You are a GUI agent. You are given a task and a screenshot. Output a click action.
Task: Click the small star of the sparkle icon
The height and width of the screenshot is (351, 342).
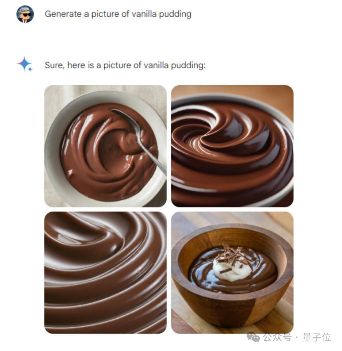pos(30,69)
